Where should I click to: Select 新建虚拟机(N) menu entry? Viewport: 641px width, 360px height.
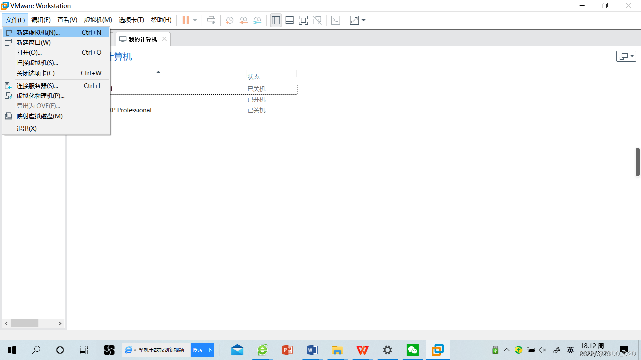click(38, 32)
